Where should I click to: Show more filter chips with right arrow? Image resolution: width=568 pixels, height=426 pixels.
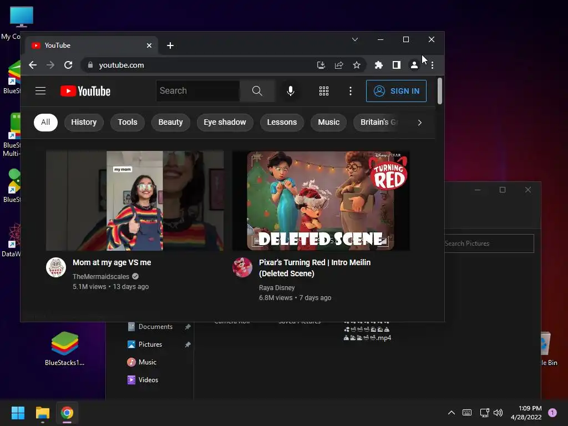pos(419,123)
